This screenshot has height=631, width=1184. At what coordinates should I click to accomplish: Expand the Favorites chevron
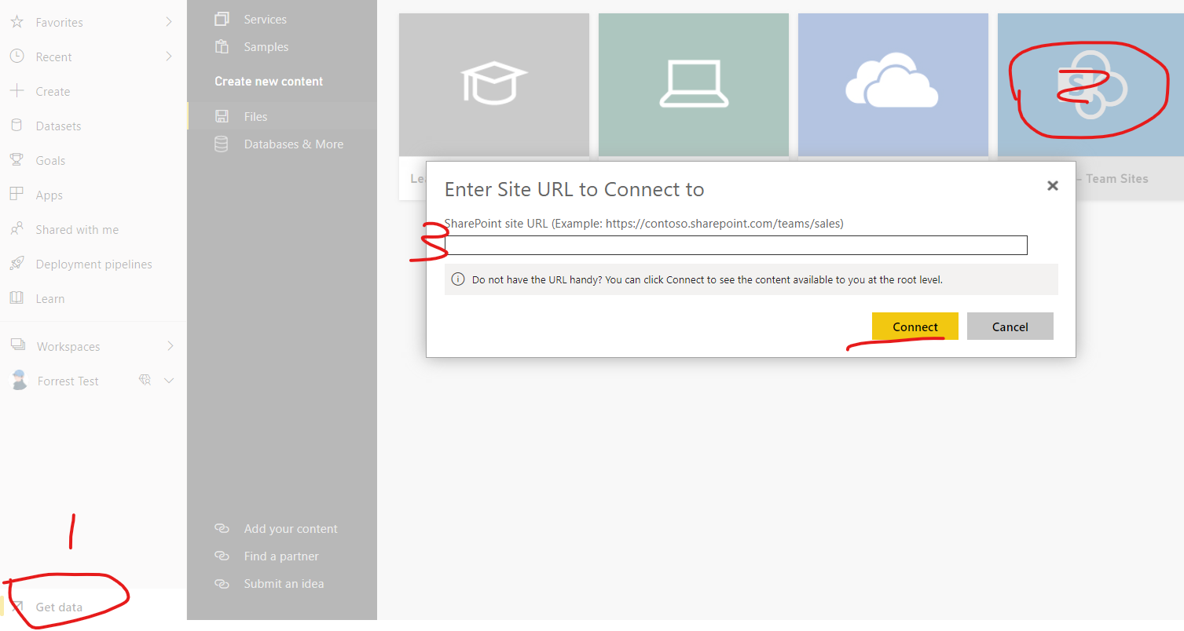click(x=169, y=22)
